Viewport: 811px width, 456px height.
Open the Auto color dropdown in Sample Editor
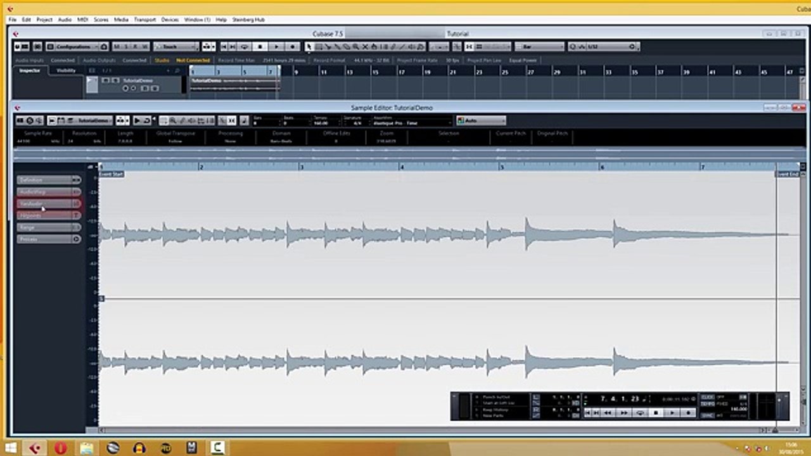[x=482, y=120]
